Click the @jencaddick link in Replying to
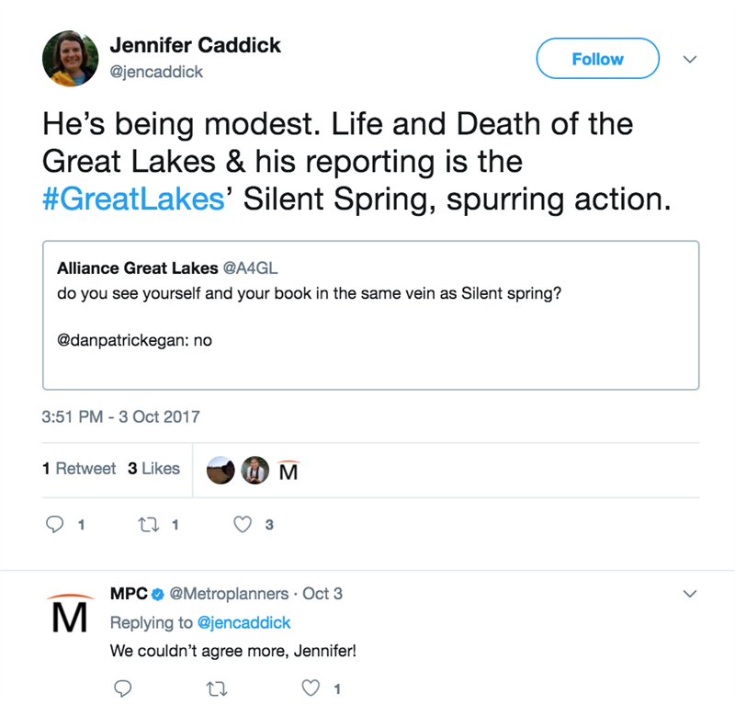735x705 pixels. coord(243,623)
